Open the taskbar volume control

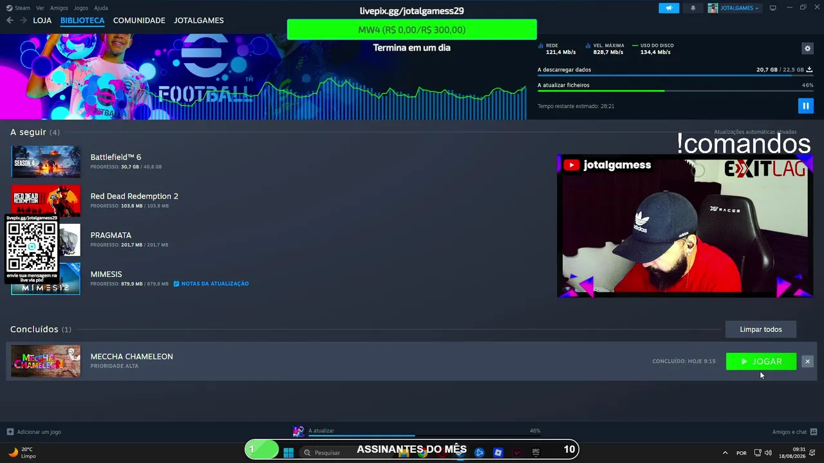click(x=768, y=453)
